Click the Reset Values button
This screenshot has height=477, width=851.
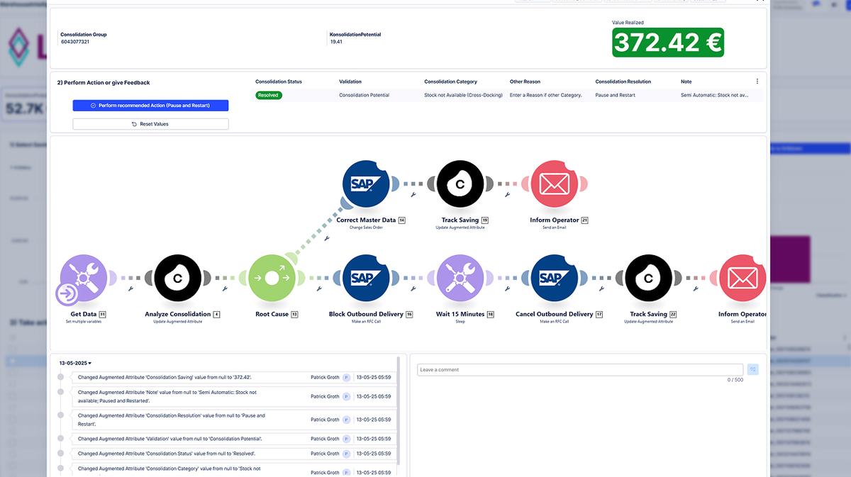[x=150, y=124]
